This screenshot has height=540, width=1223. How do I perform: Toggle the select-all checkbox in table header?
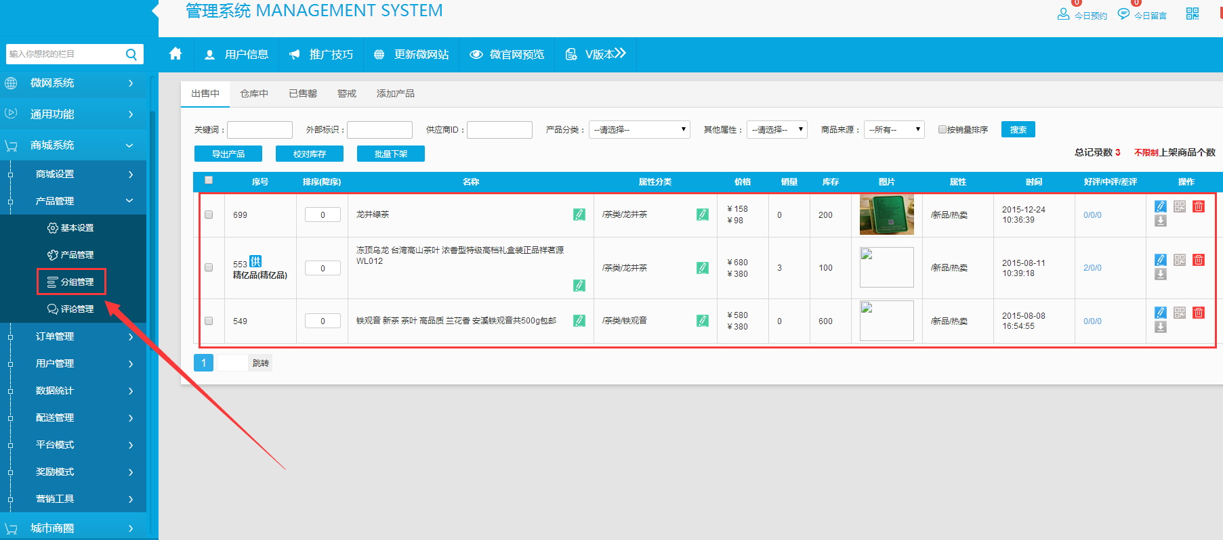209,180
